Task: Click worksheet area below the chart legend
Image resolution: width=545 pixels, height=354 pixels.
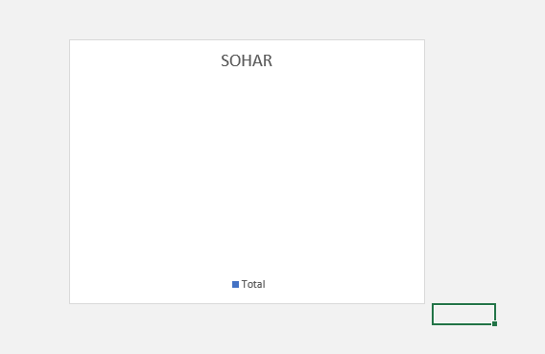Action: pos(249,329)
